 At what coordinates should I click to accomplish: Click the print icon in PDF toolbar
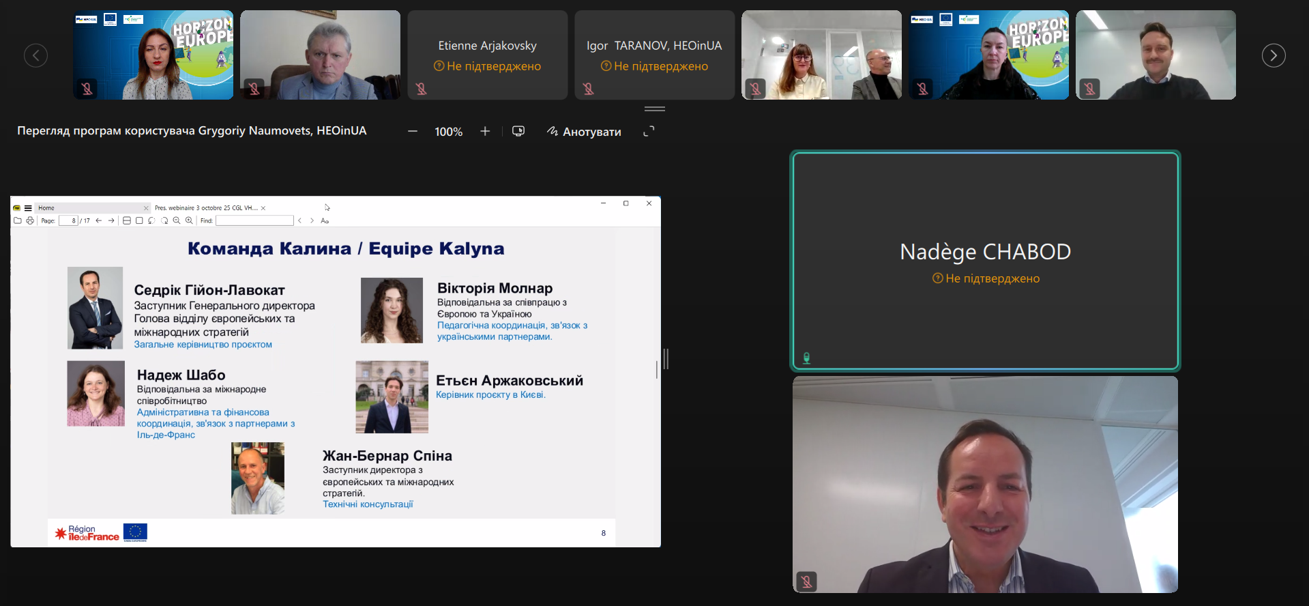[30, 220]
